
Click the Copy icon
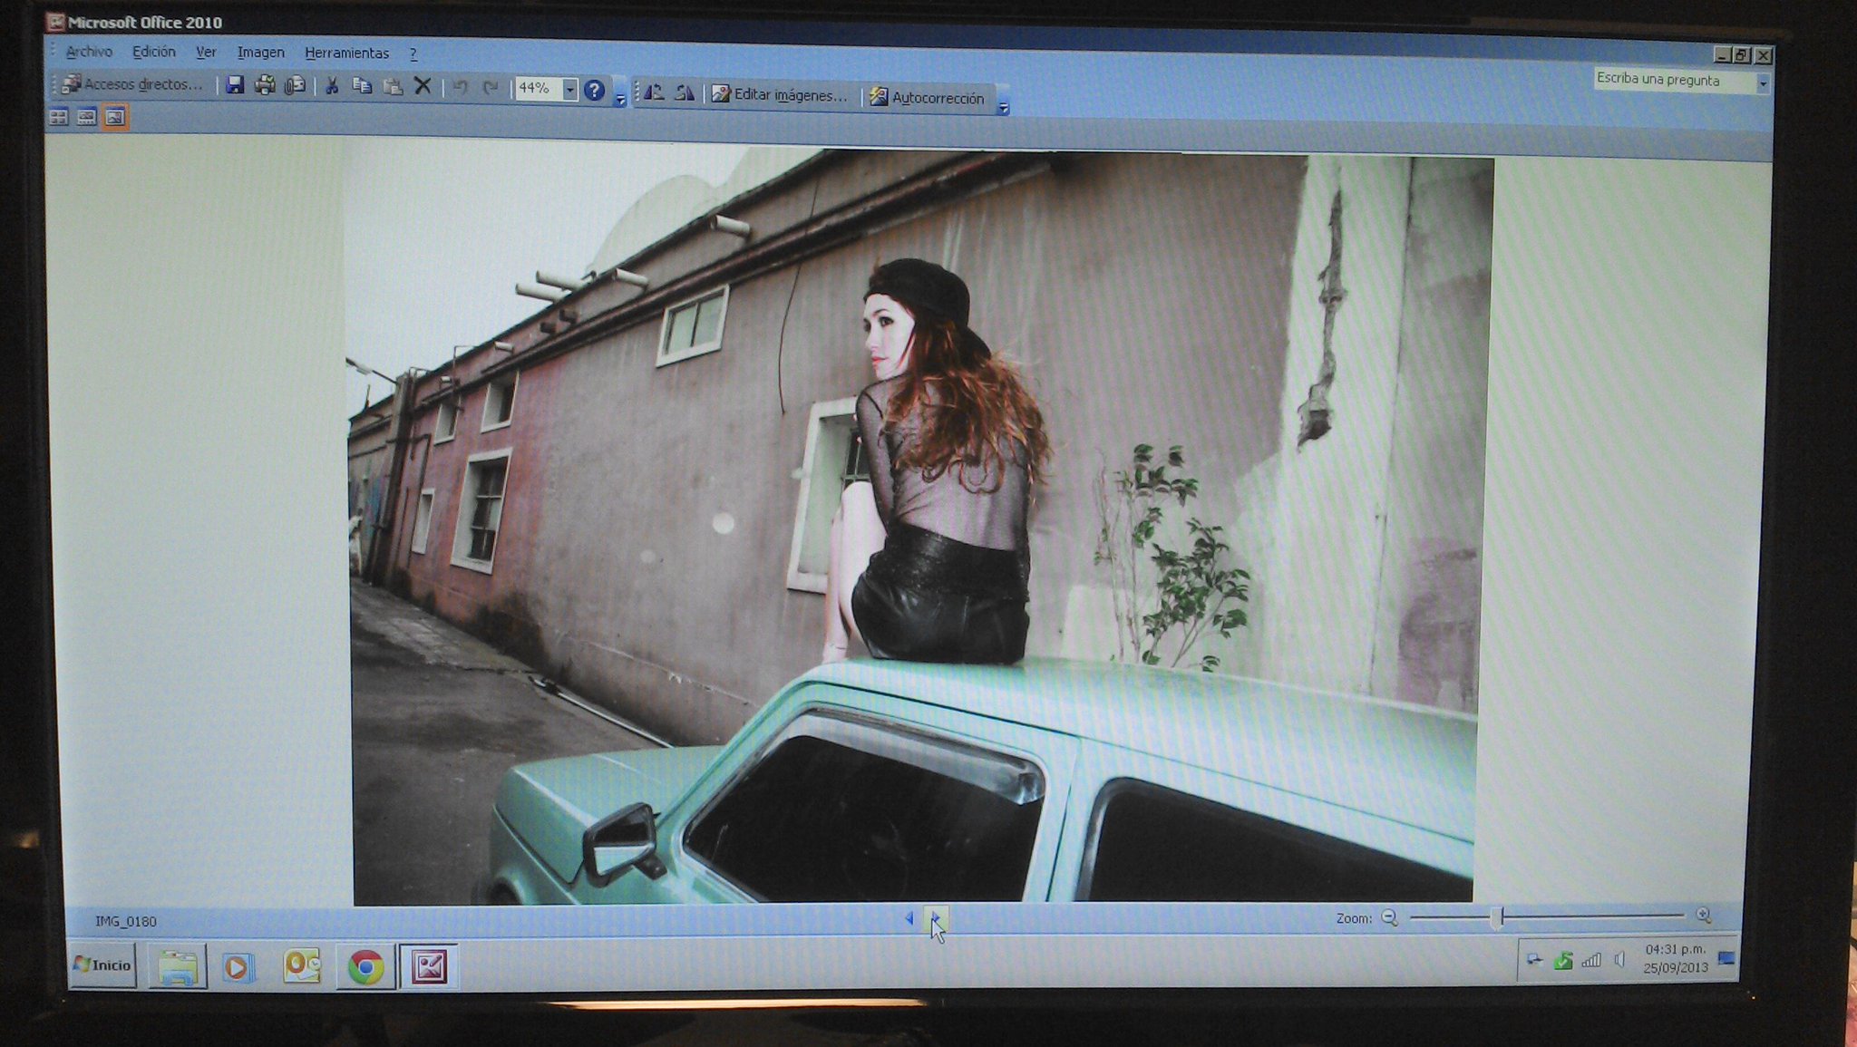click(x=362, y=86)
